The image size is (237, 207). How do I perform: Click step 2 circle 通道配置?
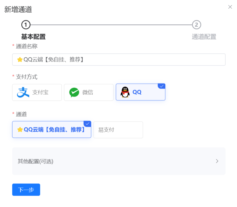(x=196, y=25)
